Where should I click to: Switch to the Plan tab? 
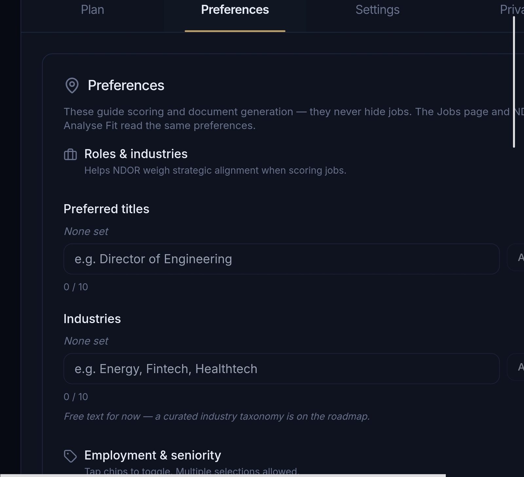92,10
